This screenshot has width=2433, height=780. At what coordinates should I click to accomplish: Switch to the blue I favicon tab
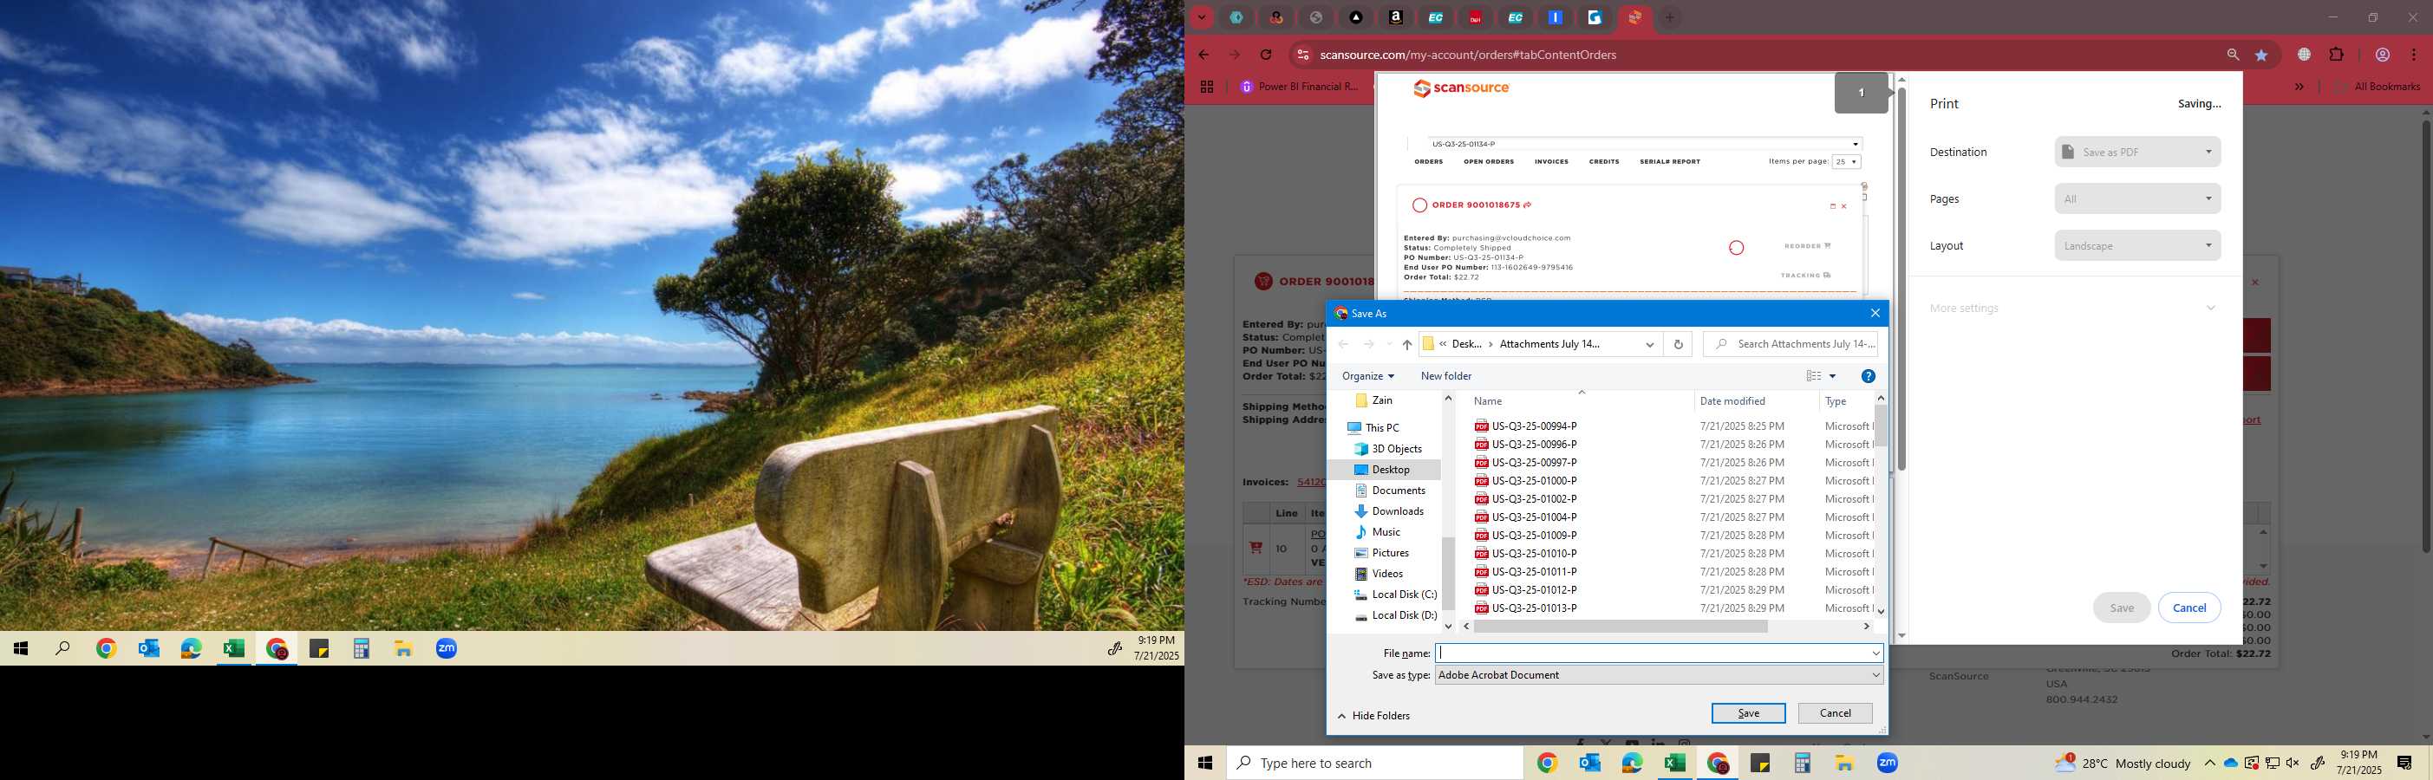click(1556, 17)
